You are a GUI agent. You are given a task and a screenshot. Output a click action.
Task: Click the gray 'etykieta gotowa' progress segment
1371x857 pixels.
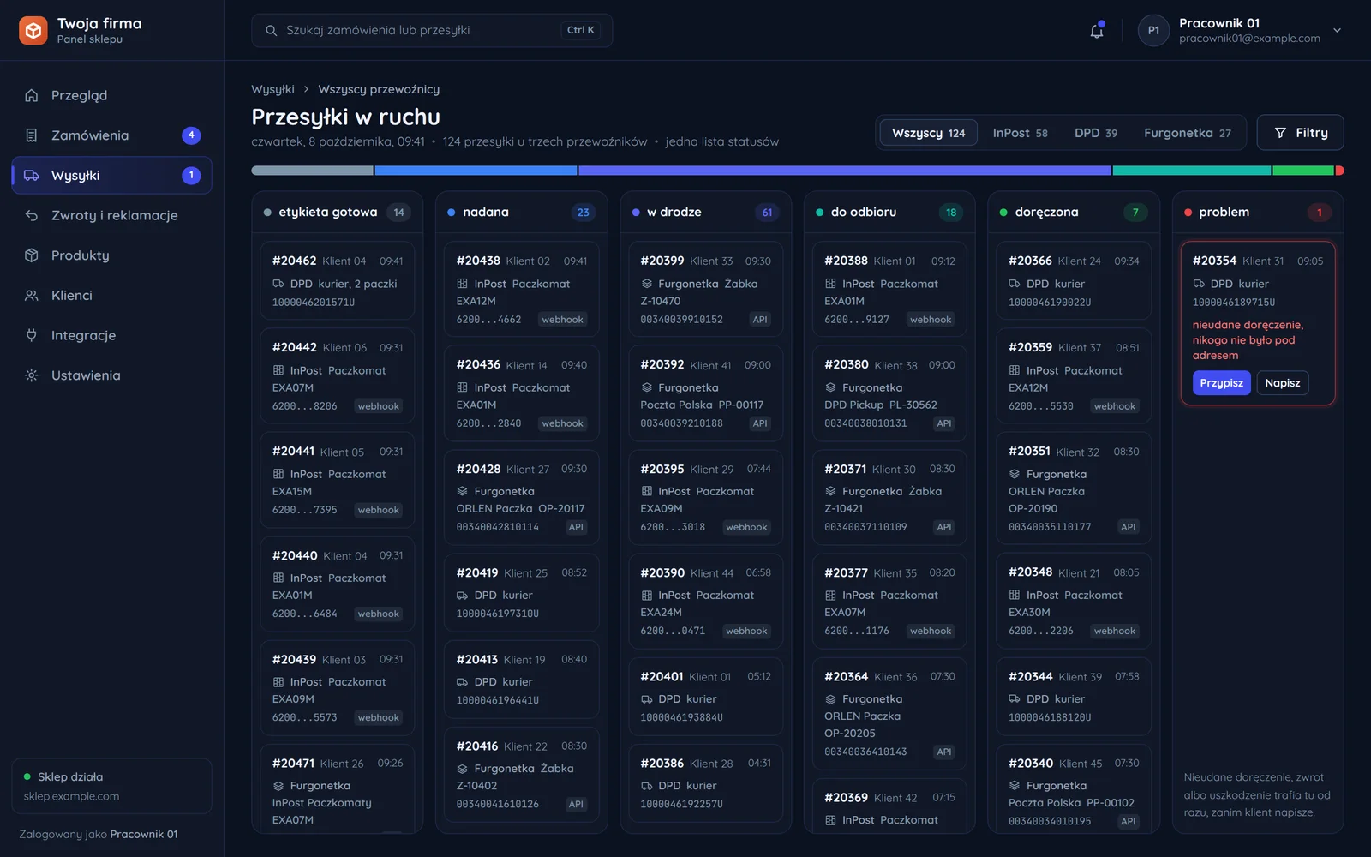[x=312, y=171]
